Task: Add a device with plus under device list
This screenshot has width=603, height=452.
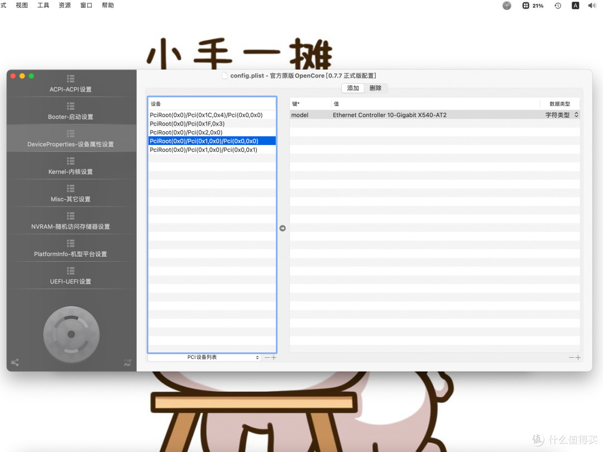Action: [x=274, y=358]
